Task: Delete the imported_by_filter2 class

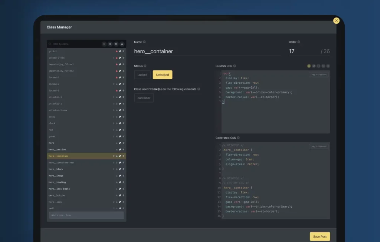Action: click(x=123, y=71)
